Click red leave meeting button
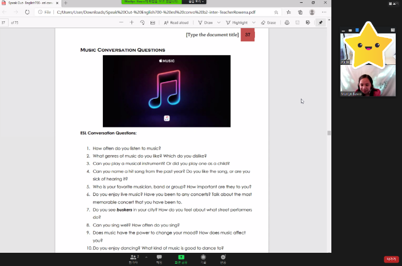The image size is (402, 266). 391,259
